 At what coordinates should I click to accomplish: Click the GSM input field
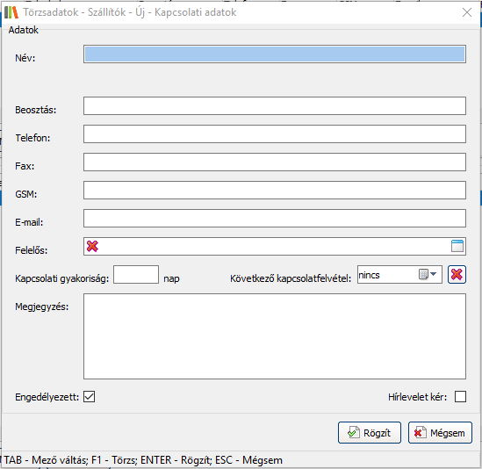tap(275, 191)
